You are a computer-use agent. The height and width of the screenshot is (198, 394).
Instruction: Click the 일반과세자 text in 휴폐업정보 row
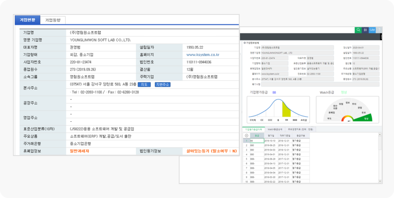click(x=80, y=151)
